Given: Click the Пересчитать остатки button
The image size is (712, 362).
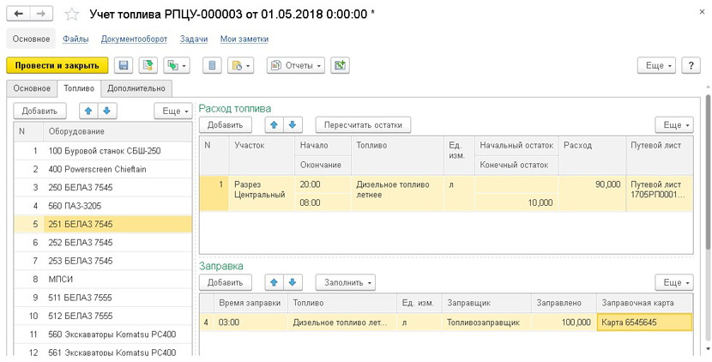Looking at the screenshot, I should [x=363, y=125].
